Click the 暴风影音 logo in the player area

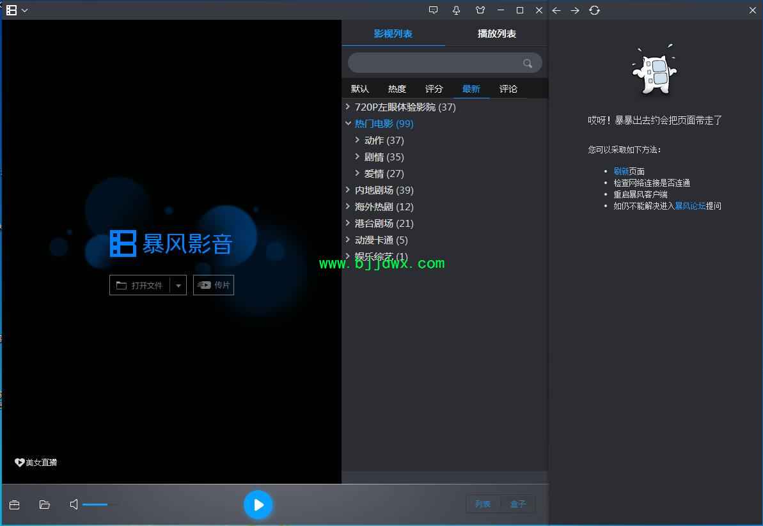pos(171,243)
